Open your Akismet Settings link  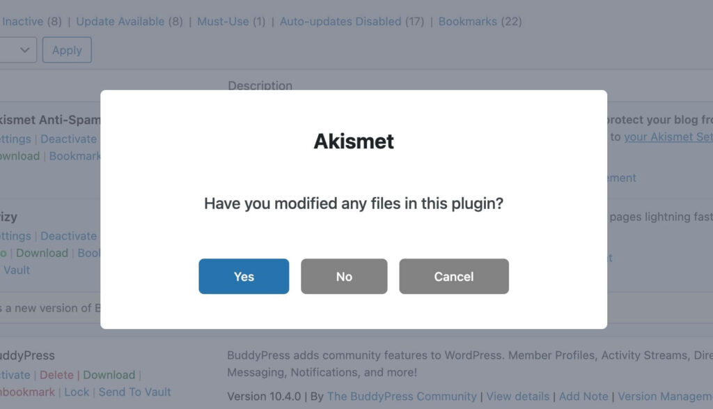668,137
